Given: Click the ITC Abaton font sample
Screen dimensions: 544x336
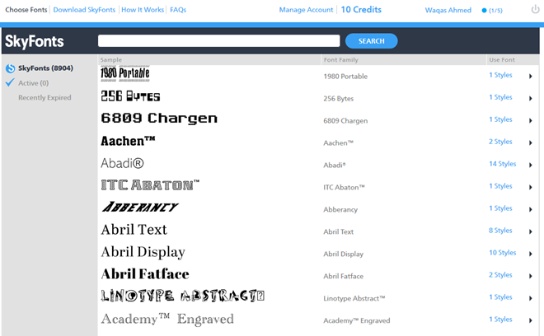Looking at the screenshot, I should coord(150,184).
